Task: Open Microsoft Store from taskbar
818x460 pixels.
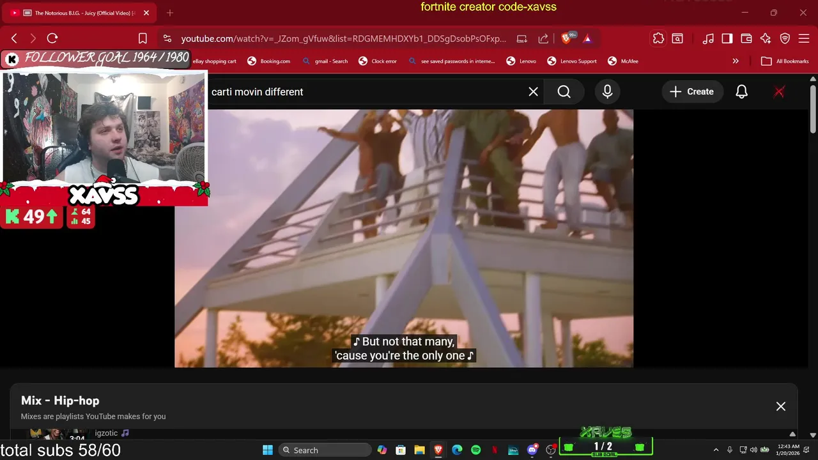Action: tap(401, 450)
